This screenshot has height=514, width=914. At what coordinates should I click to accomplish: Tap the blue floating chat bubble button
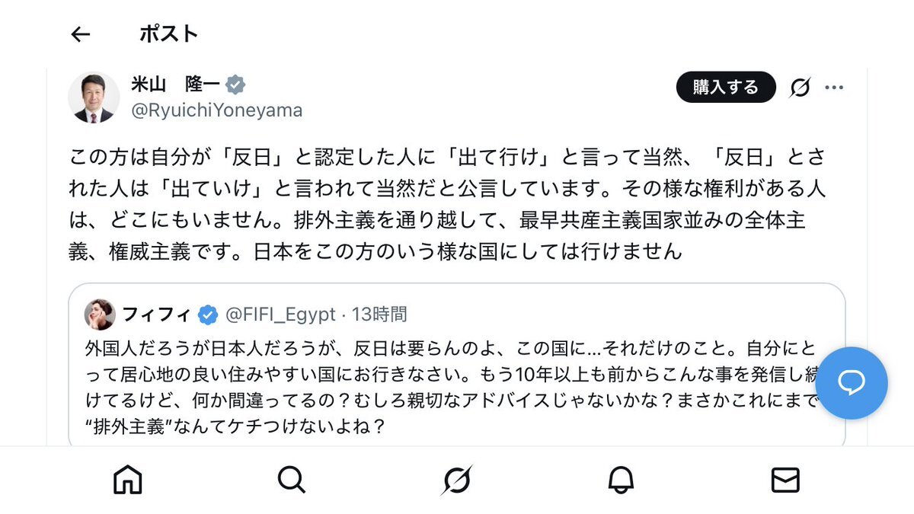(x=850, y=383)
